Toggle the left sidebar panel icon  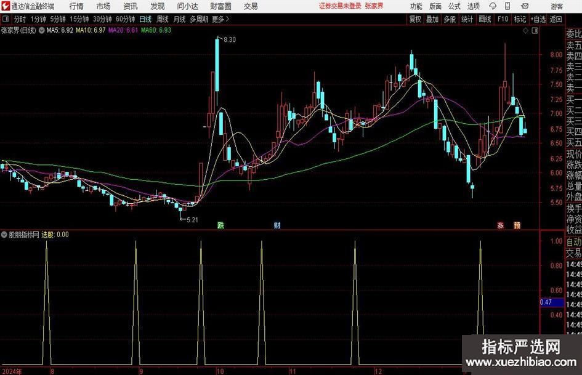pos(5,18)
